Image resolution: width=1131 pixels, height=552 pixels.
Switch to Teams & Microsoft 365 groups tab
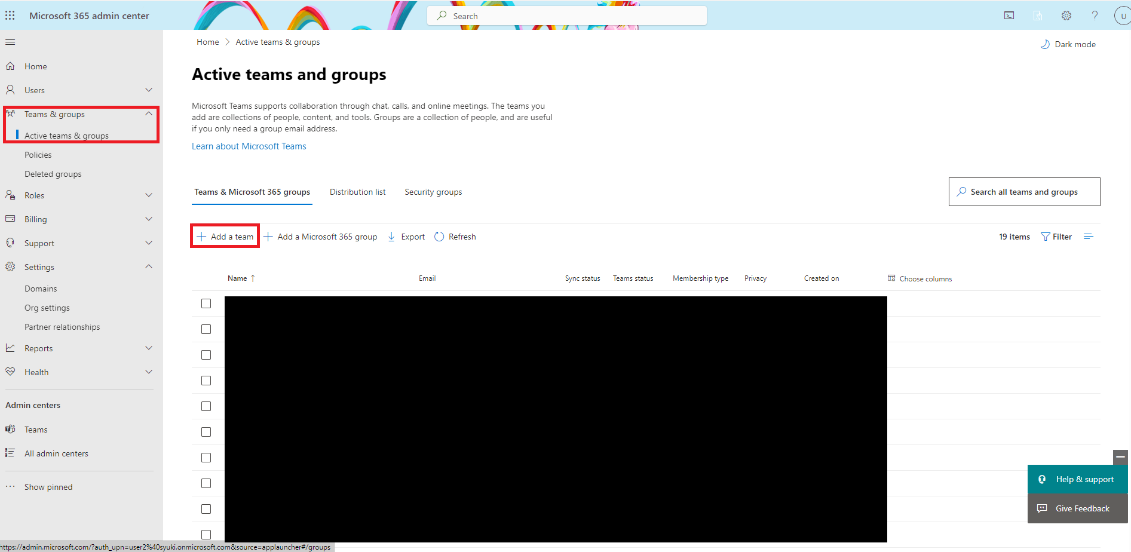pyautogui.click(x=252, y=192)
